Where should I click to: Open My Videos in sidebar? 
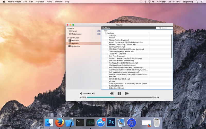click(x=75, y=41)
